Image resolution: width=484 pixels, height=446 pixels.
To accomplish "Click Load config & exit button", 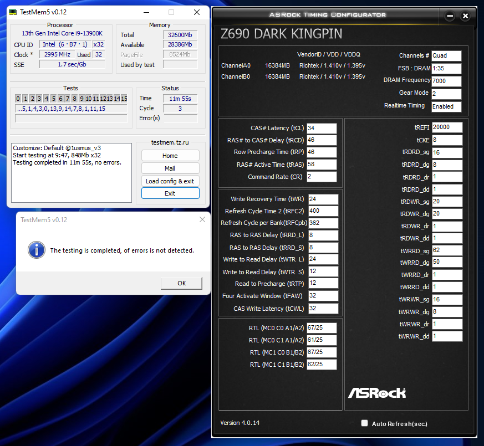I will (x=170, y=181).
